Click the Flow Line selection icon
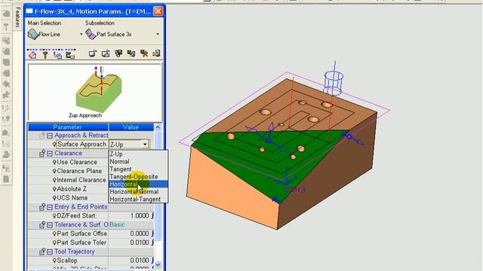Image resolution: width=483 pixels, height=271 pixels. 33,34
